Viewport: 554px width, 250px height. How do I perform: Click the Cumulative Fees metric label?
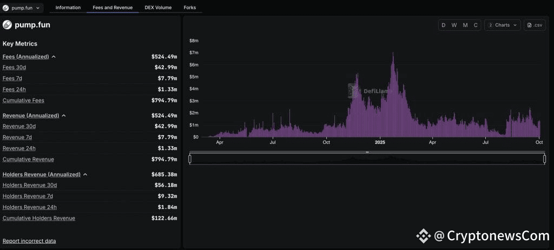tap(23, 101)
